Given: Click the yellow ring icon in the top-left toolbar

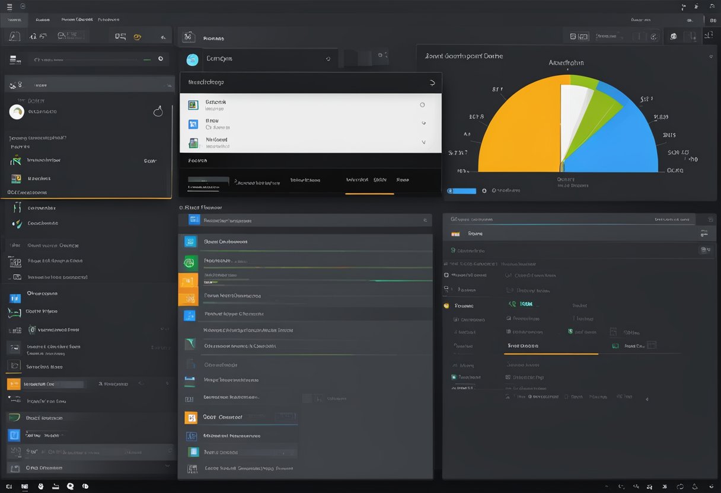Looking at the screenshot, I should [138, 37].
